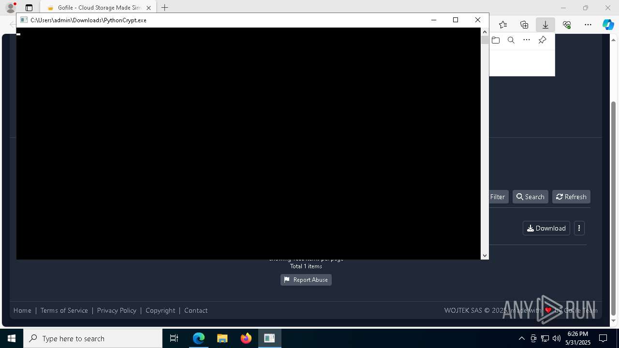Minimize the PythonCrypt.exe console window
The image size is (619, 348).
434,20
